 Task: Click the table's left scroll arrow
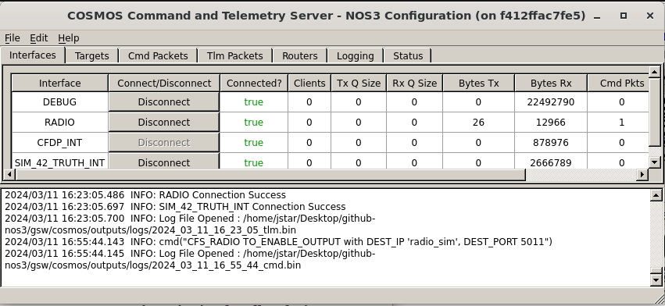9,174
